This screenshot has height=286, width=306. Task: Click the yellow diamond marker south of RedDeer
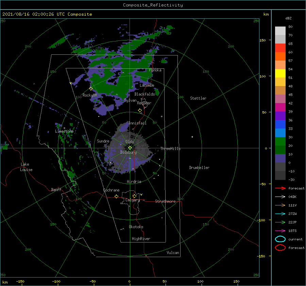[140, 111]
